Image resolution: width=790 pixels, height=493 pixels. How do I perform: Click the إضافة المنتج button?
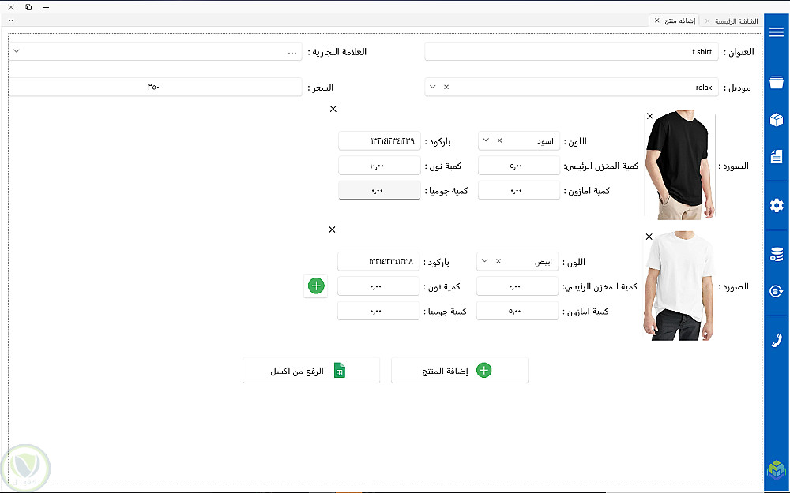(460, 371)
